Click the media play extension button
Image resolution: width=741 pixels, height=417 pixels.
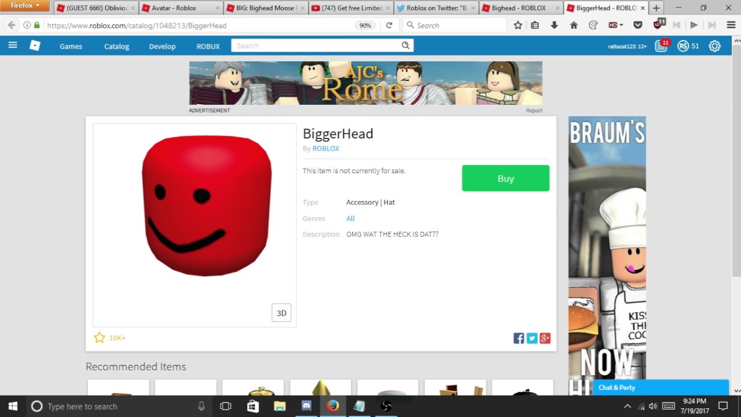[694, 25]
